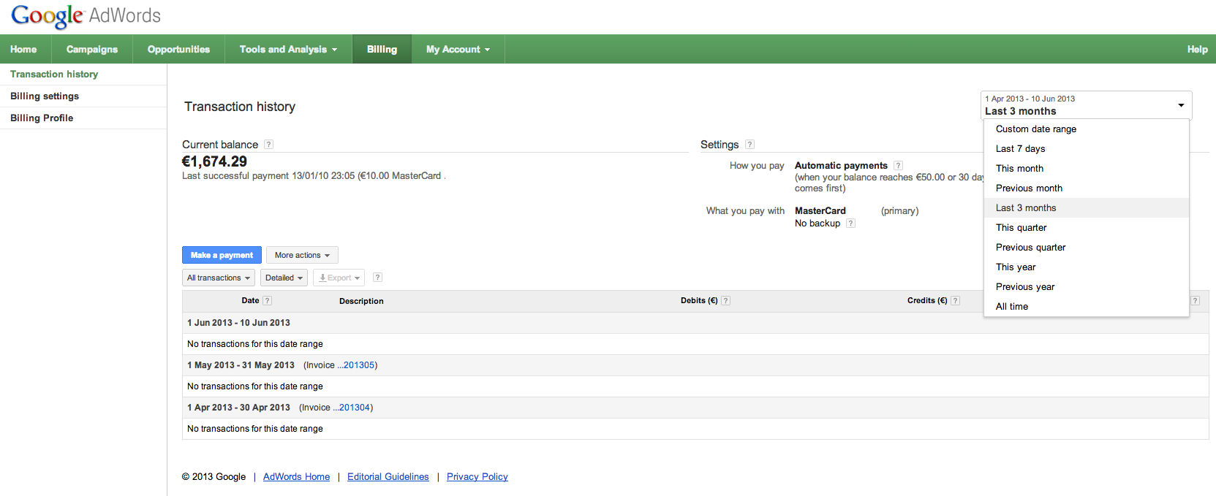Choose Custom date range option

1087,129
